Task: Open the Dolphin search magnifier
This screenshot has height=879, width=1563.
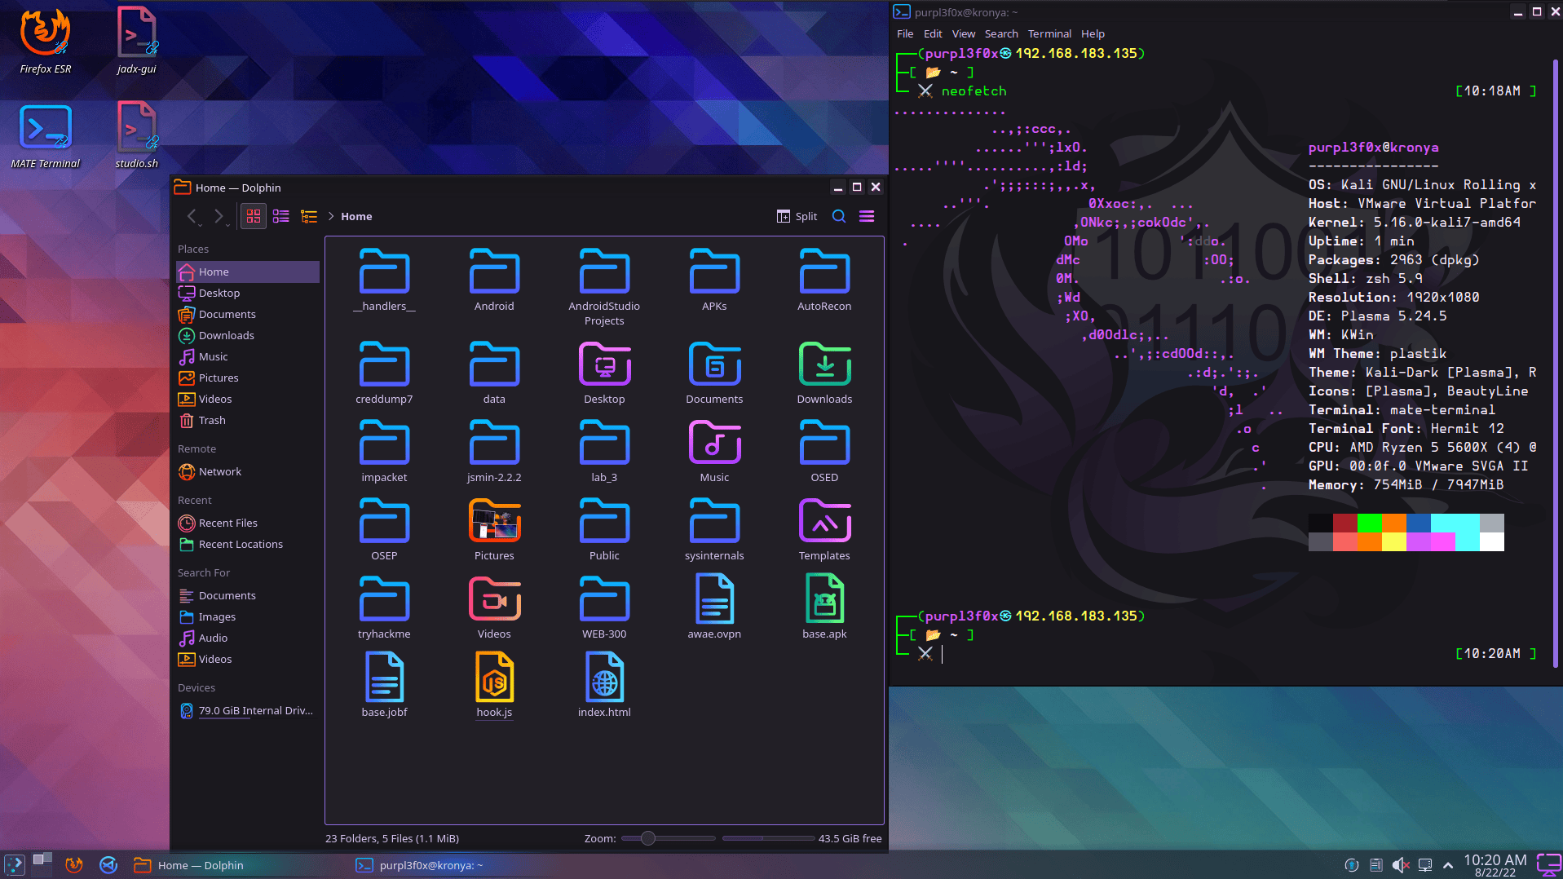Action: pos(838,216)
